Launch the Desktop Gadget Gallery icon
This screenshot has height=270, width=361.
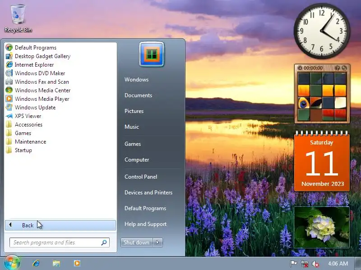(9, 56)
